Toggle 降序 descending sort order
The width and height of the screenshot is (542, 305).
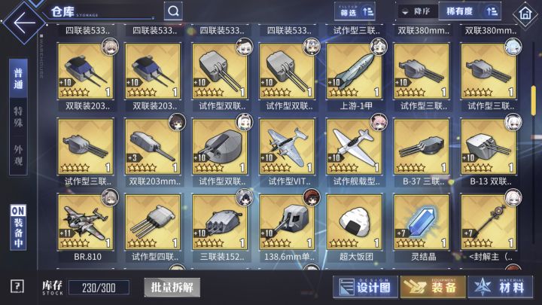coord(416,11)
